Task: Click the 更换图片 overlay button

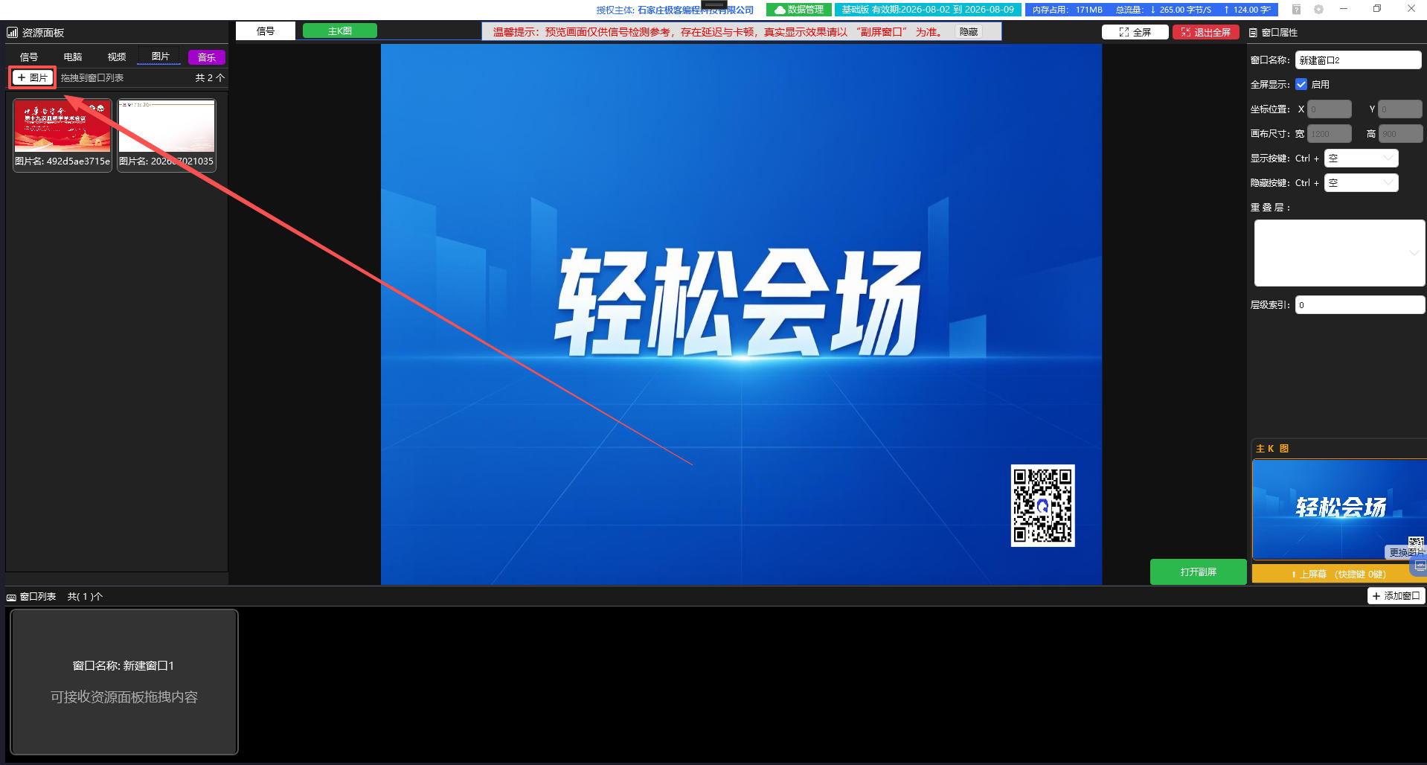Action: [1406, 552]
